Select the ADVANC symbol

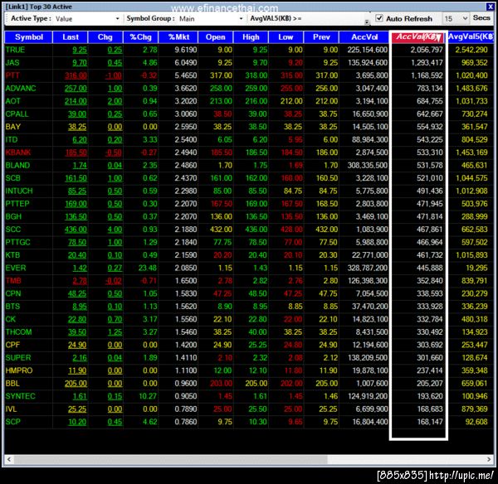(21, 88)
